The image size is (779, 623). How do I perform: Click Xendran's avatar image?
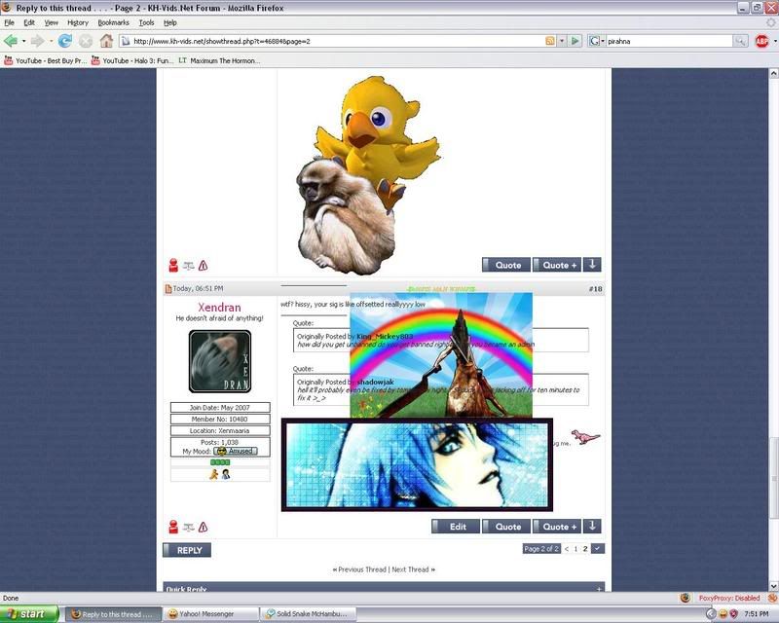point(220,361)
